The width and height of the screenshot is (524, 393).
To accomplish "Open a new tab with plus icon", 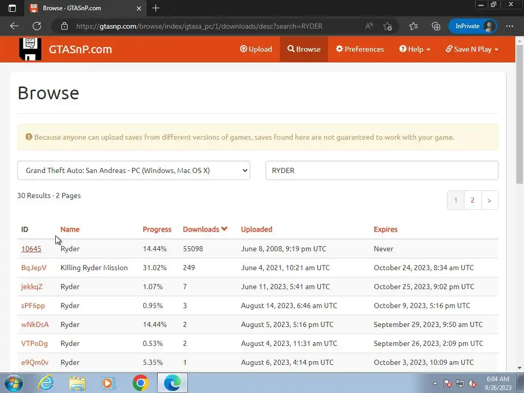I will point(156,8).
